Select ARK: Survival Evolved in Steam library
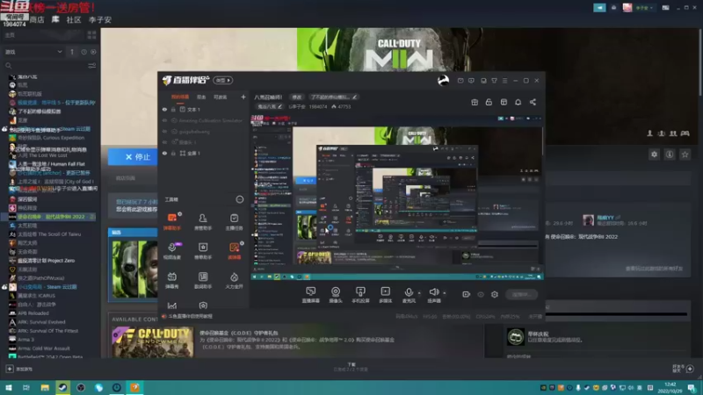Viewport: 703px width, 395px height. (x=41, y=322)
